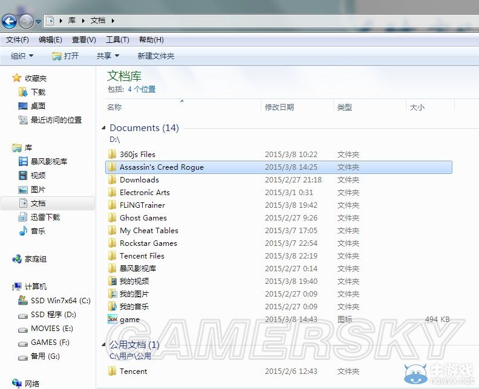
Task: Sort by 修改日期 column header
Action: click(x=279, y=107)
